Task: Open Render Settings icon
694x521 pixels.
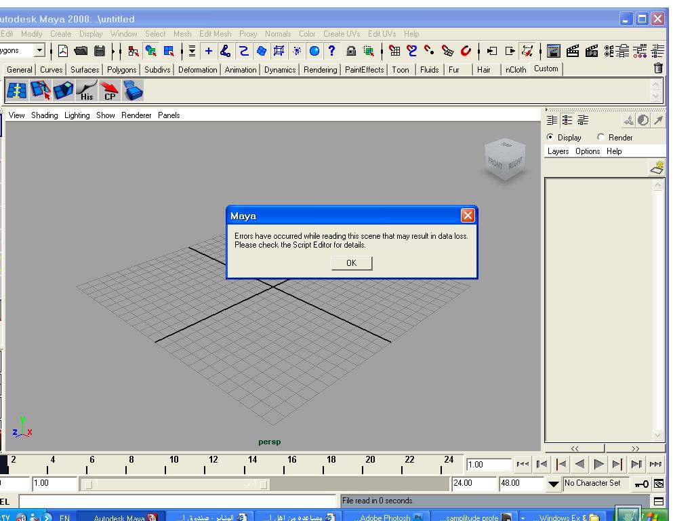Action: 609,51
